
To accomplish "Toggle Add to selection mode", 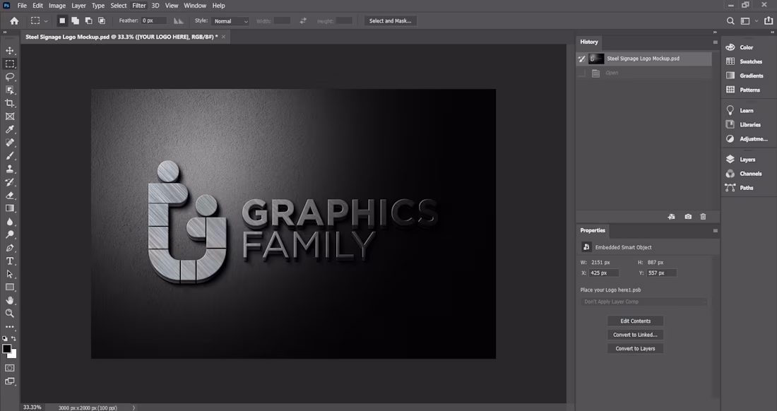I will pos(74,20).
